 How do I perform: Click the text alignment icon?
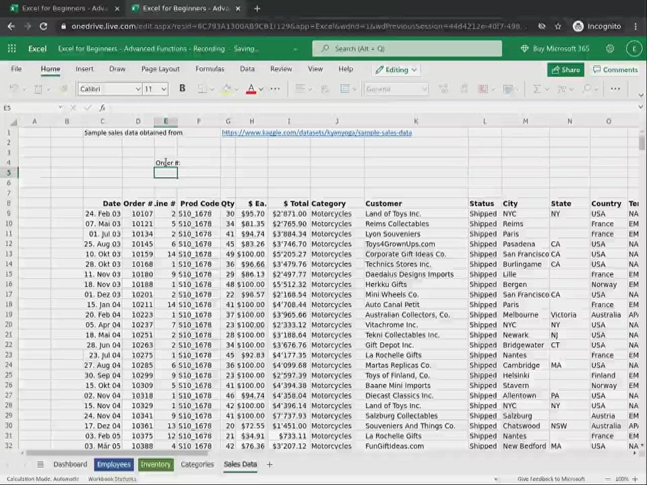(300, 89)
